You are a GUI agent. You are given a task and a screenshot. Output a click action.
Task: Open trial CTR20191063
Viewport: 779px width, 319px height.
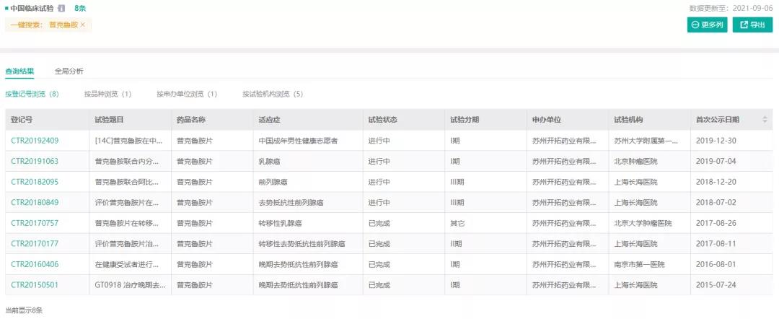(x=35, y=161)
